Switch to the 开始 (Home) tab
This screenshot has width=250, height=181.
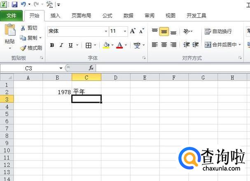[34, 16]
